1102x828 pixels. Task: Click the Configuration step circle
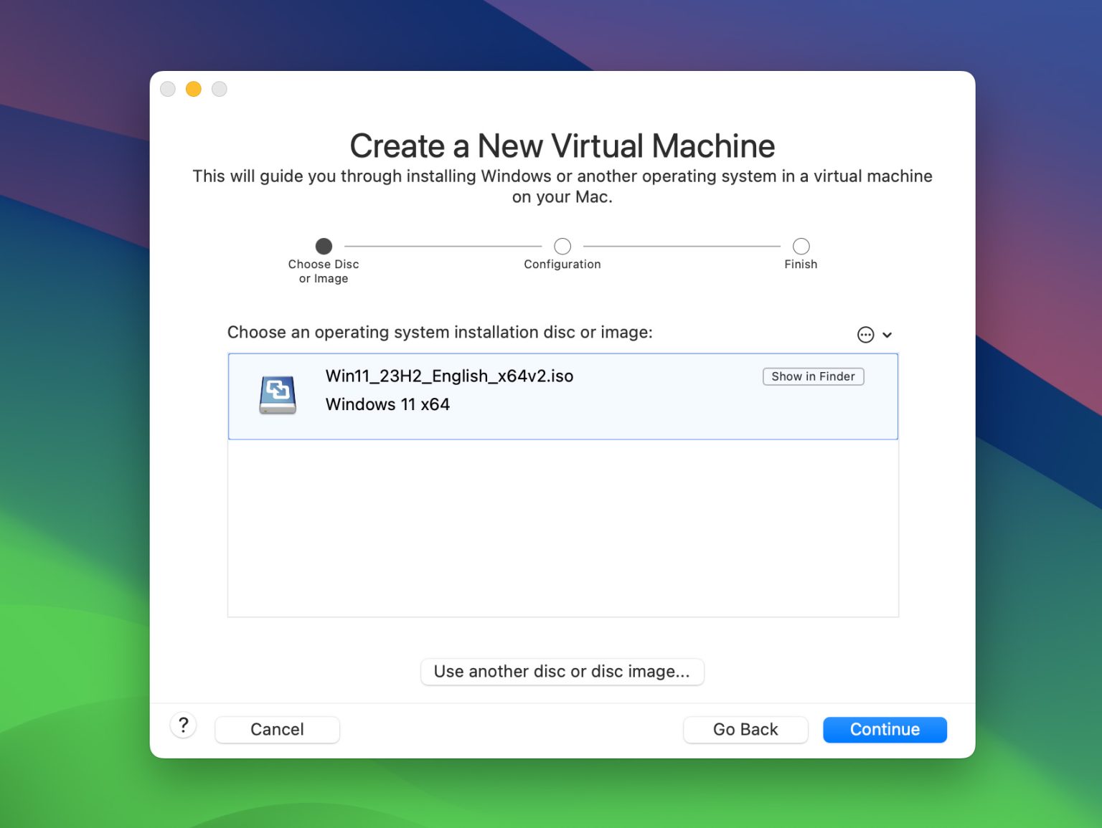click(x=562, y=246)
